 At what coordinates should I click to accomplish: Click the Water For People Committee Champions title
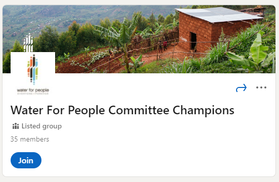click(x=122, y=110)
